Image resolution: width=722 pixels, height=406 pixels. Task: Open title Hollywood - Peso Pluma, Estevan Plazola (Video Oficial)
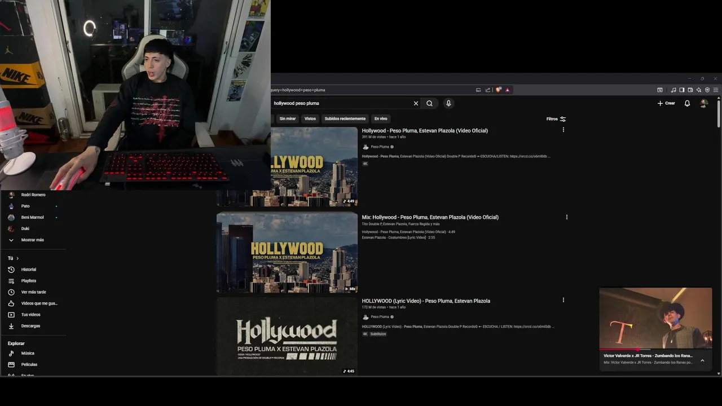(x=425, y=130)
